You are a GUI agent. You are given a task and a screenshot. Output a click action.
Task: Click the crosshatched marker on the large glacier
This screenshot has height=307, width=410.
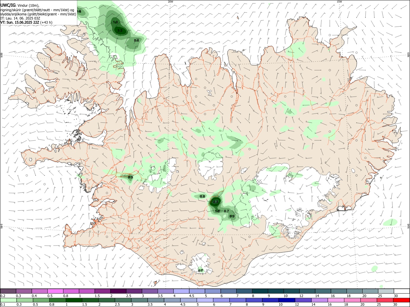click(259, 182)
